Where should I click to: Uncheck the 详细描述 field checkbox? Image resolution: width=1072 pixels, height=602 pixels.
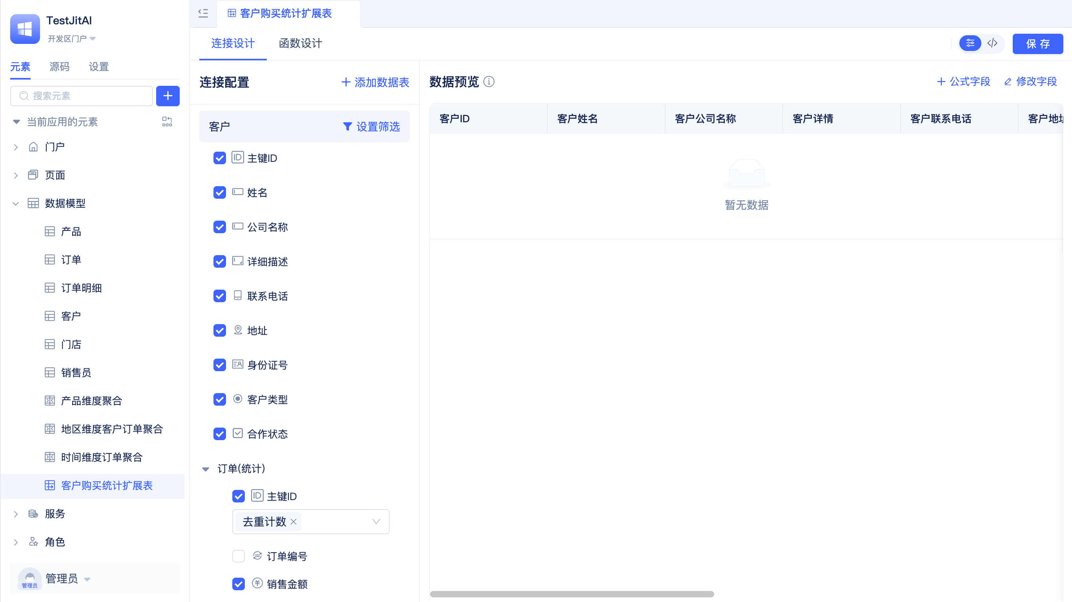tap(220, 261)
